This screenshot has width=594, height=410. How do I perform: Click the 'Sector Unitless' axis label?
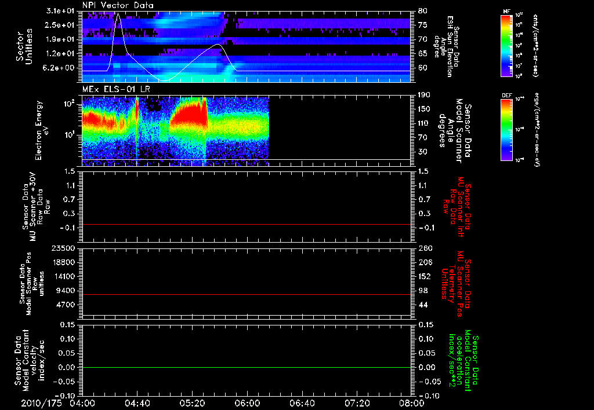click(x=24, y=46)
